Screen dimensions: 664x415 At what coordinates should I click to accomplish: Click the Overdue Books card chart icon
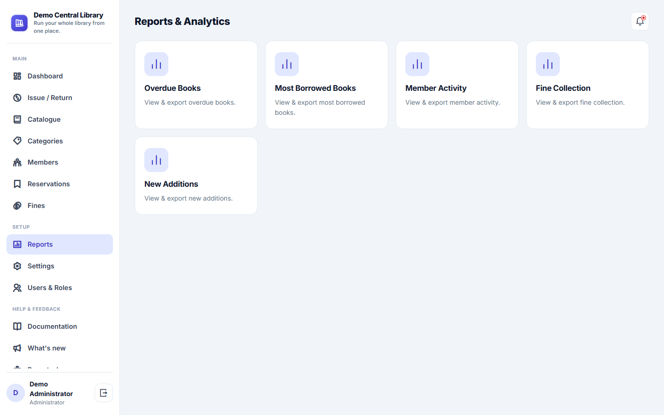[x=156, y=64]
